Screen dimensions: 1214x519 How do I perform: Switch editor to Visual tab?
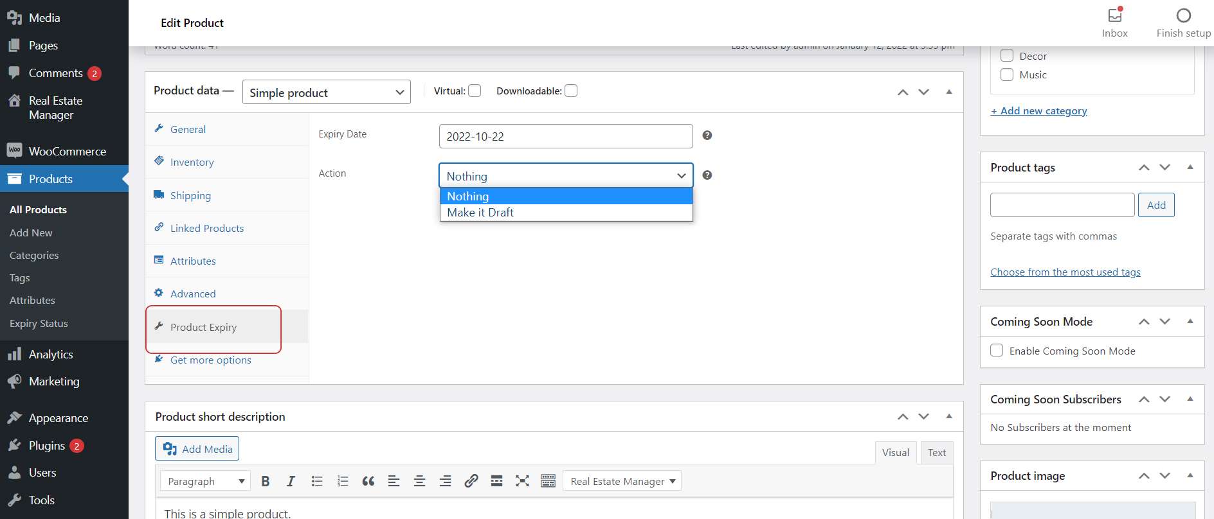895,452
